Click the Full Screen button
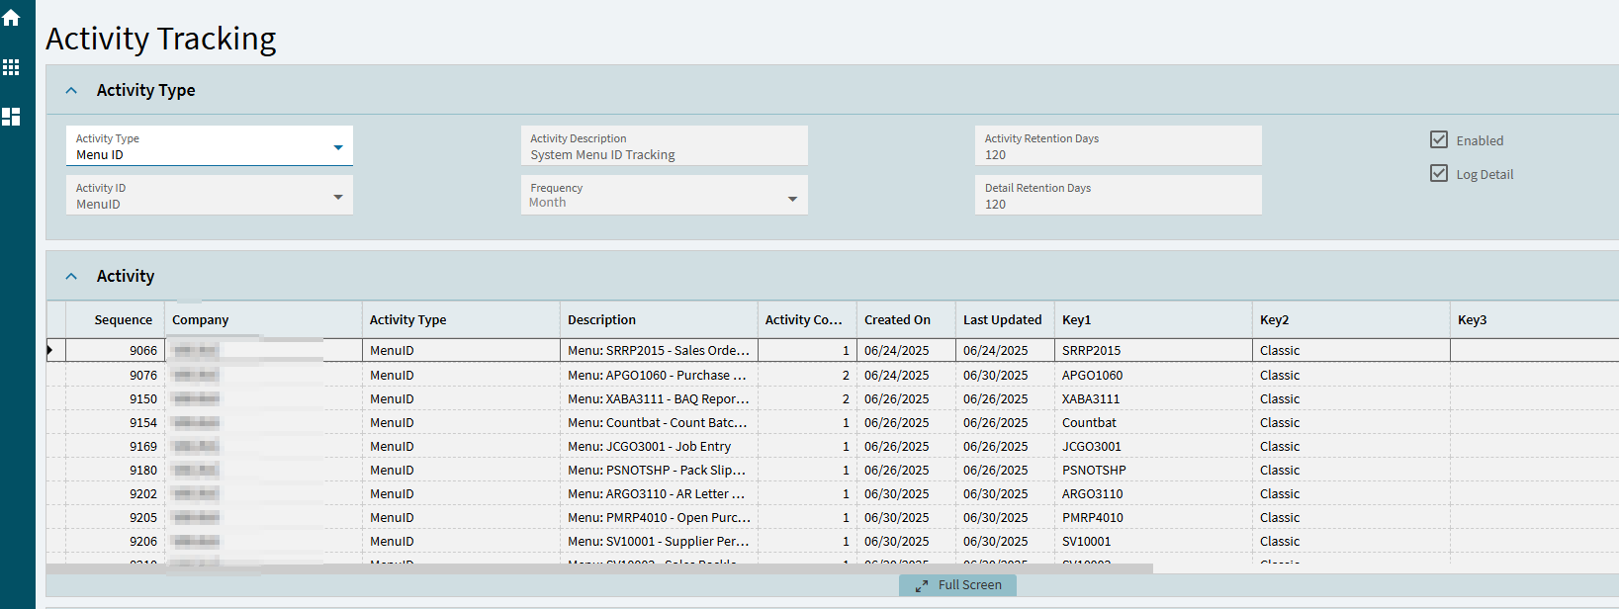The height and width of the screenshot is (609, 1619). click(968, 585)
